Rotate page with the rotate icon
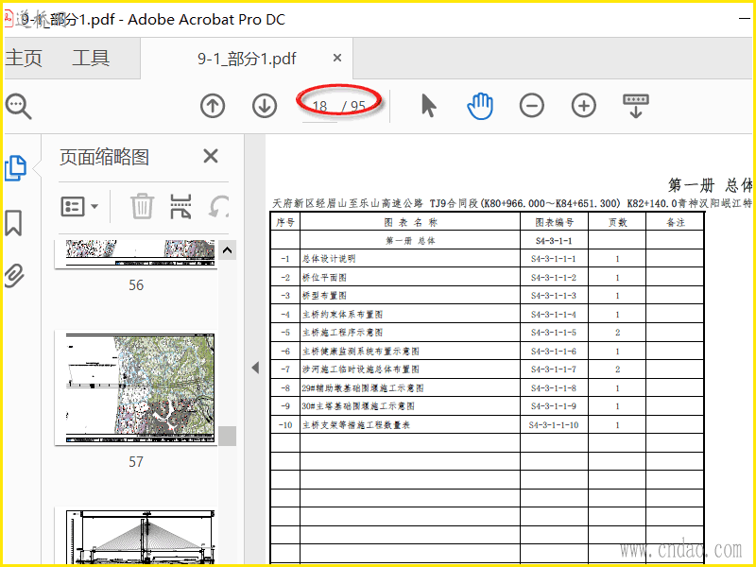Viewport: 756px width, 567px height. point(219,206)
